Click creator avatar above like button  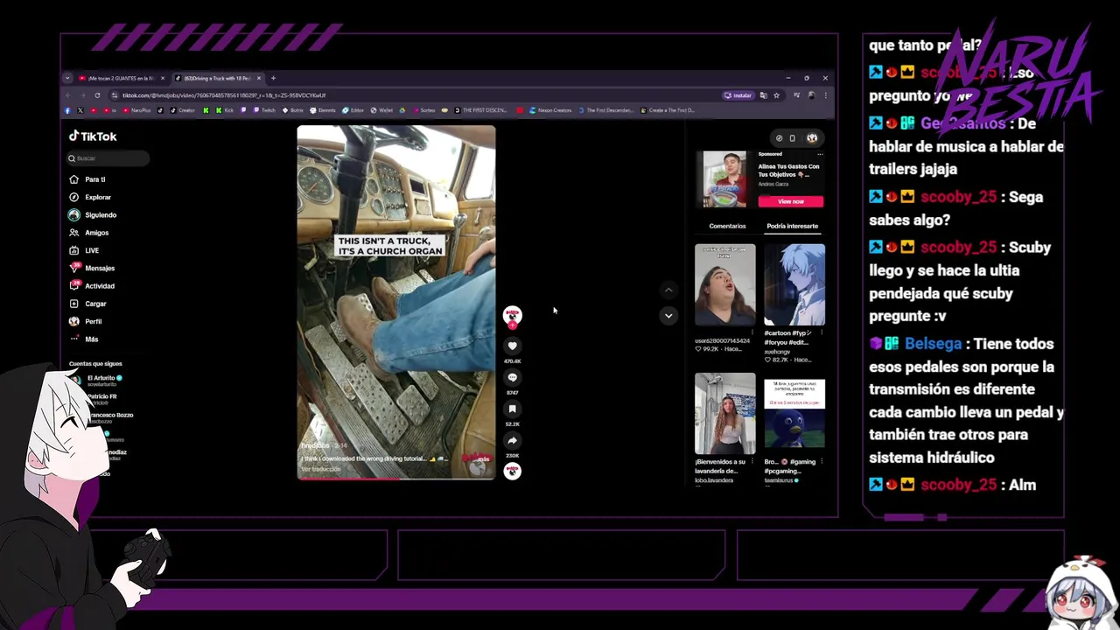tap(513, 313)
